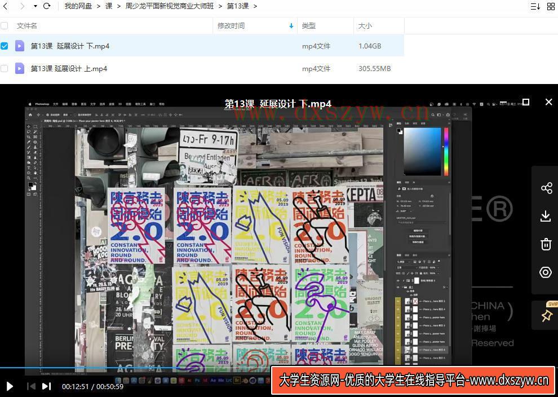Uncheck the 第13课 延展设计 下.mp4 checkbox

pyautogui.click(x=5, y=46)
